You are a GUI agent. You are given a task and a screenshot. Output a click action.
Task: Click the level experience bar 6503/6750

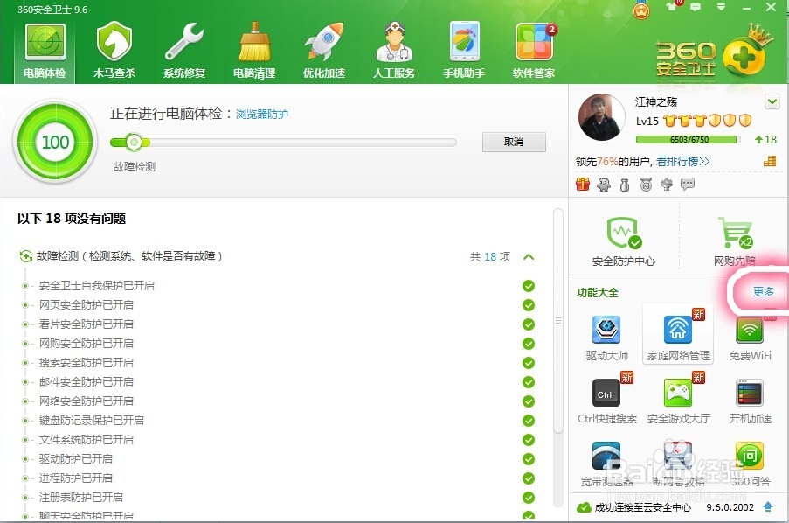coord(689,140)
